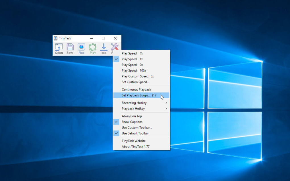Screen dimensions: 290x181
Task: Enable Always on Top
Action: (x=132, y=116)
